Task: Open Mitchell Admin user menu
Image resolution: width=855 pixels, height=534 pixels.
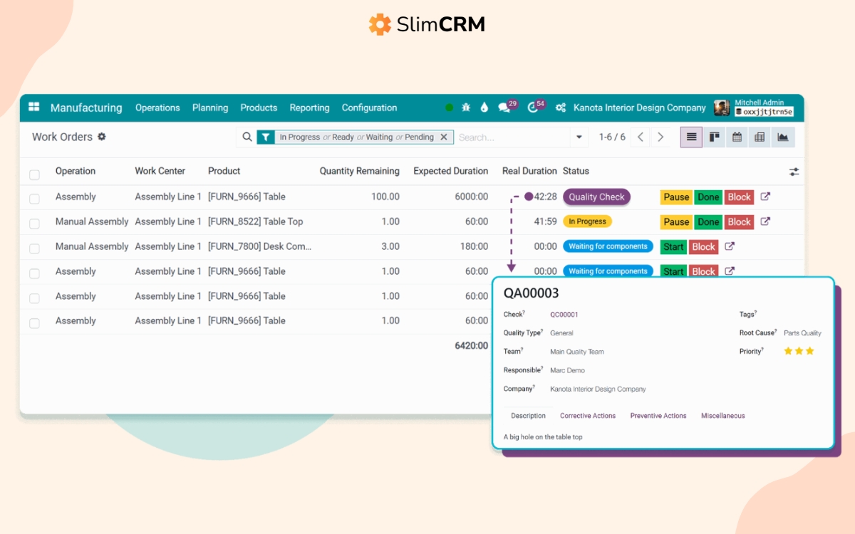Action: pyautogui.click(x=755, y=108)
